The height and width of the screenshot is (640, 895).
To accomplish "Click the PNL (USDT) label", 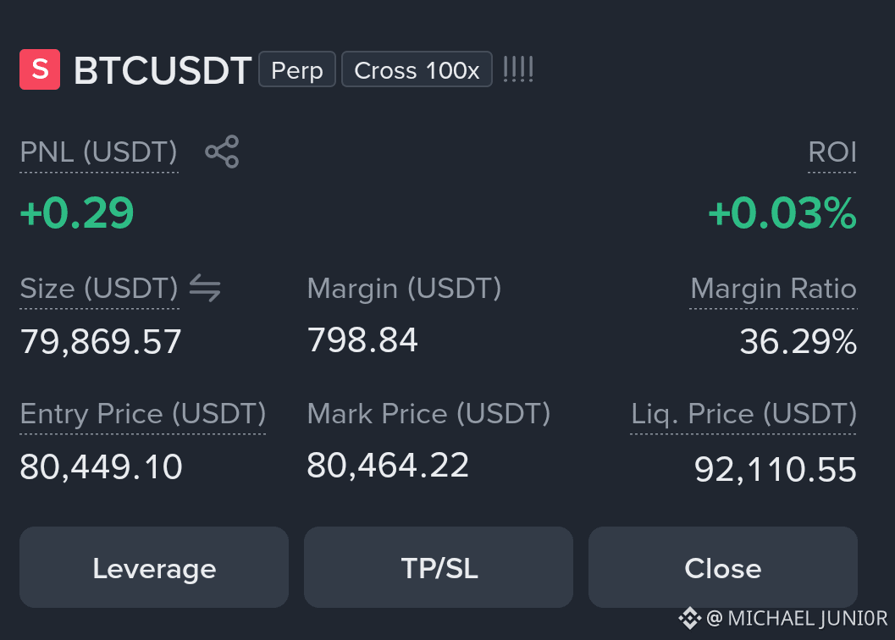I will tap(99, 152).
